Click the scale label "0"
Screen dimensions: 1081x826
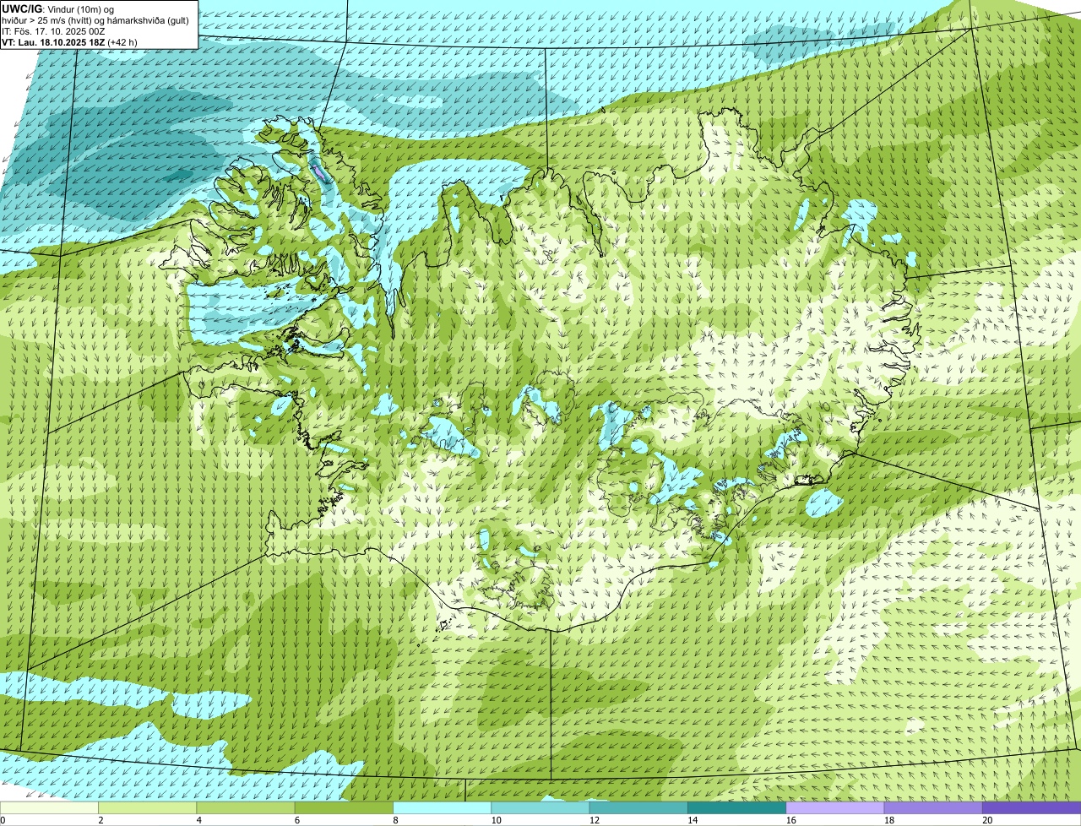pos(3,820)
